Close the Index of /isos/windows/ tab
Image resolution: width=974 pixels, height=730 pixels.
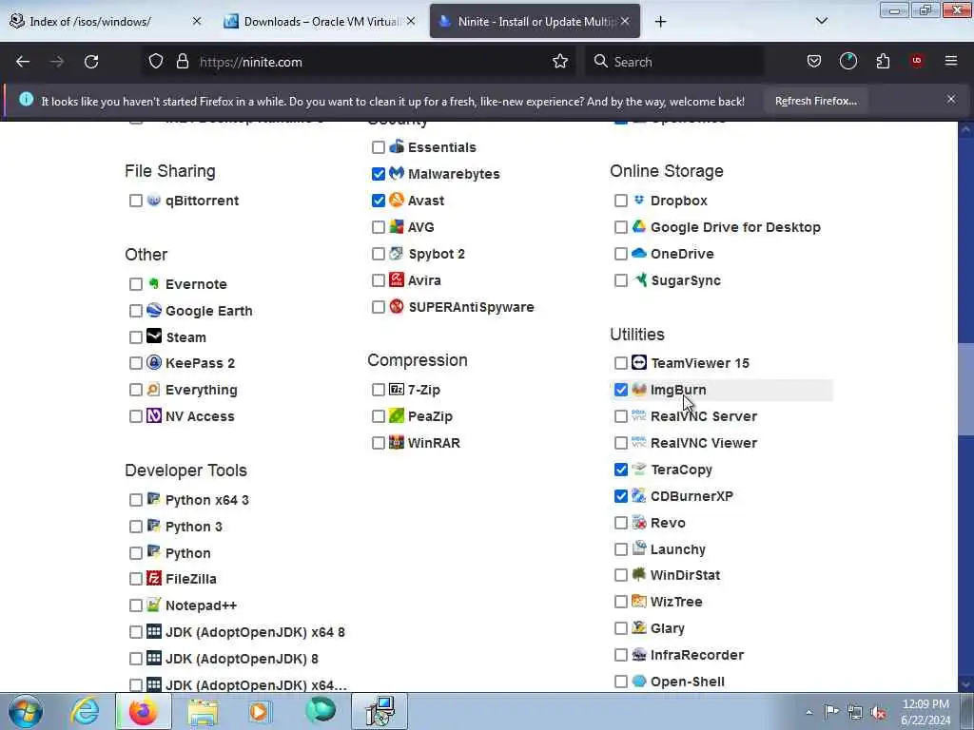[197, 21]
